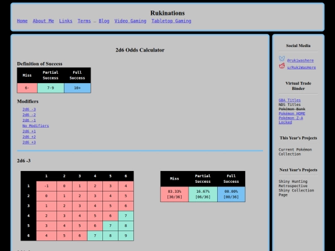Click column header 6 in dice grid
The image size is (335, 251).
(x=126, y=176)
